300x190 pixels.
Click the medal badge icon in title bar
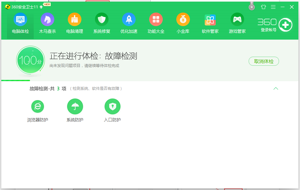click(252, 6)
